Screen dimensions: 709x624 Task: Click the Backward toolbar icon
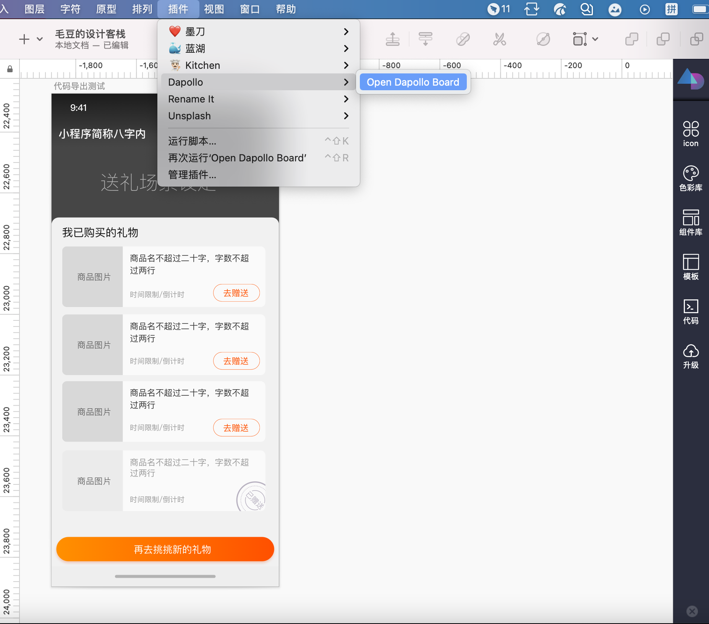click(x=425, y=39)
